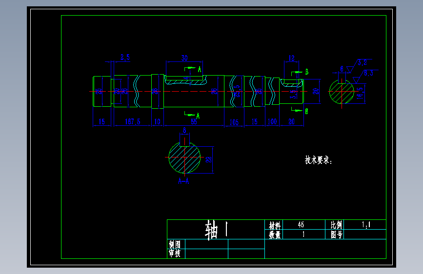Screen dimensions: 423x274
Task: Select the 技术要求 technical requirements heading
Action: pyautogui.click(x=318, y=160)
